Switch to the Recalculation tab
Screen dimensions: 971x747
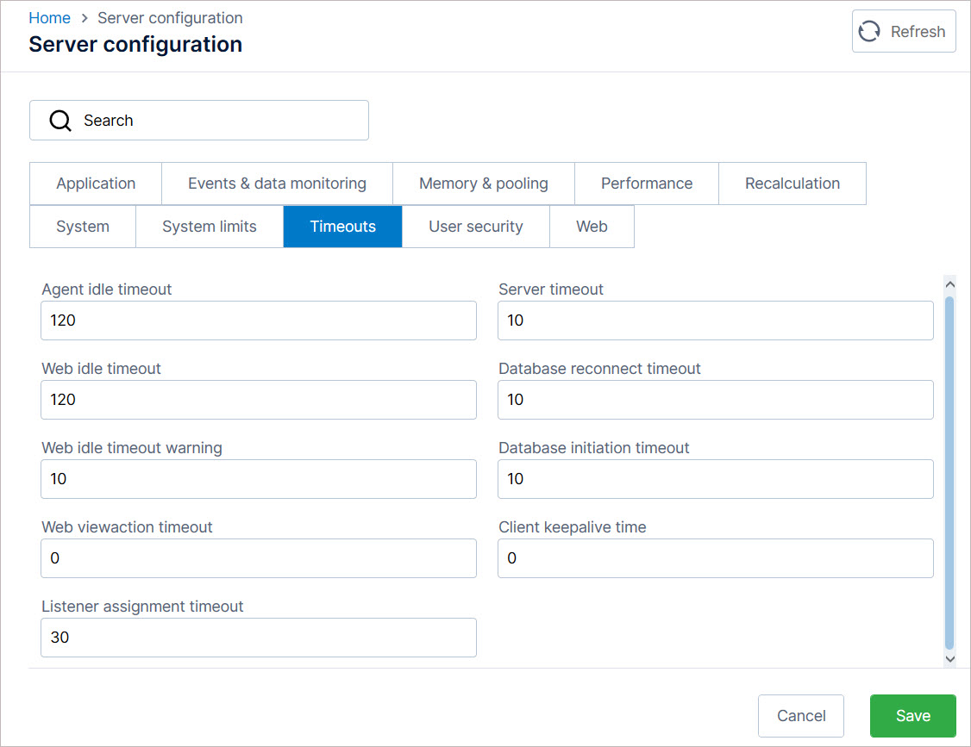(x=792, y=184)
